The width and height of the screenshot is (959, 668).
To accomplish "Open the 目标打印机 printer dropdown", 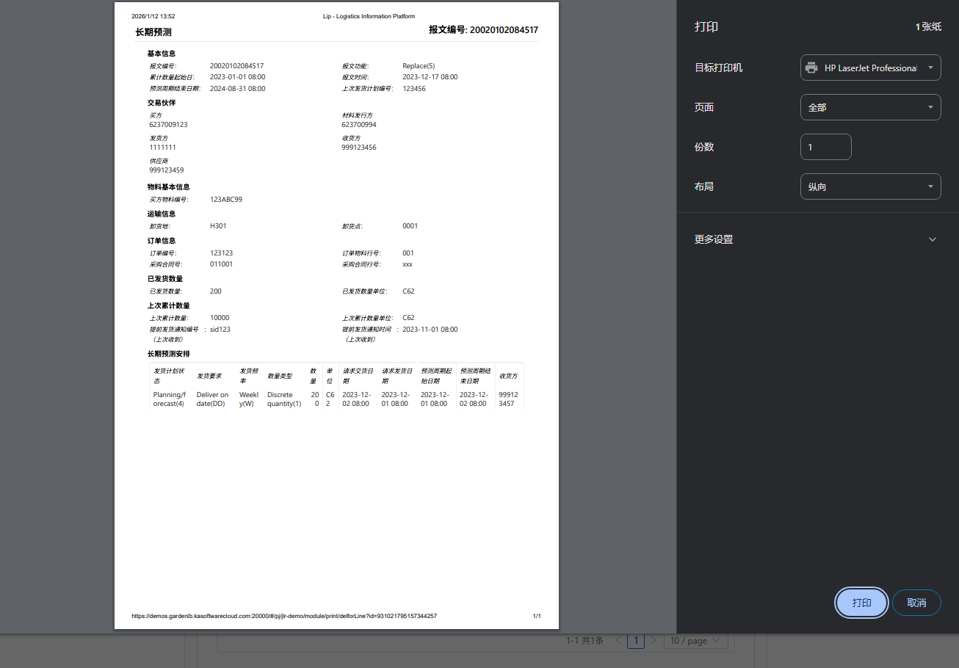I will (x=870, y=68).
